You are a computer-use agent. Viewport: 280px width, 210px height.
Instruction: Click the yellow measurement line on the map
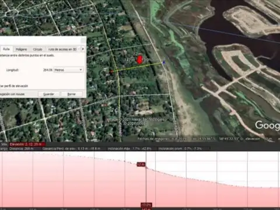point(138,67)
